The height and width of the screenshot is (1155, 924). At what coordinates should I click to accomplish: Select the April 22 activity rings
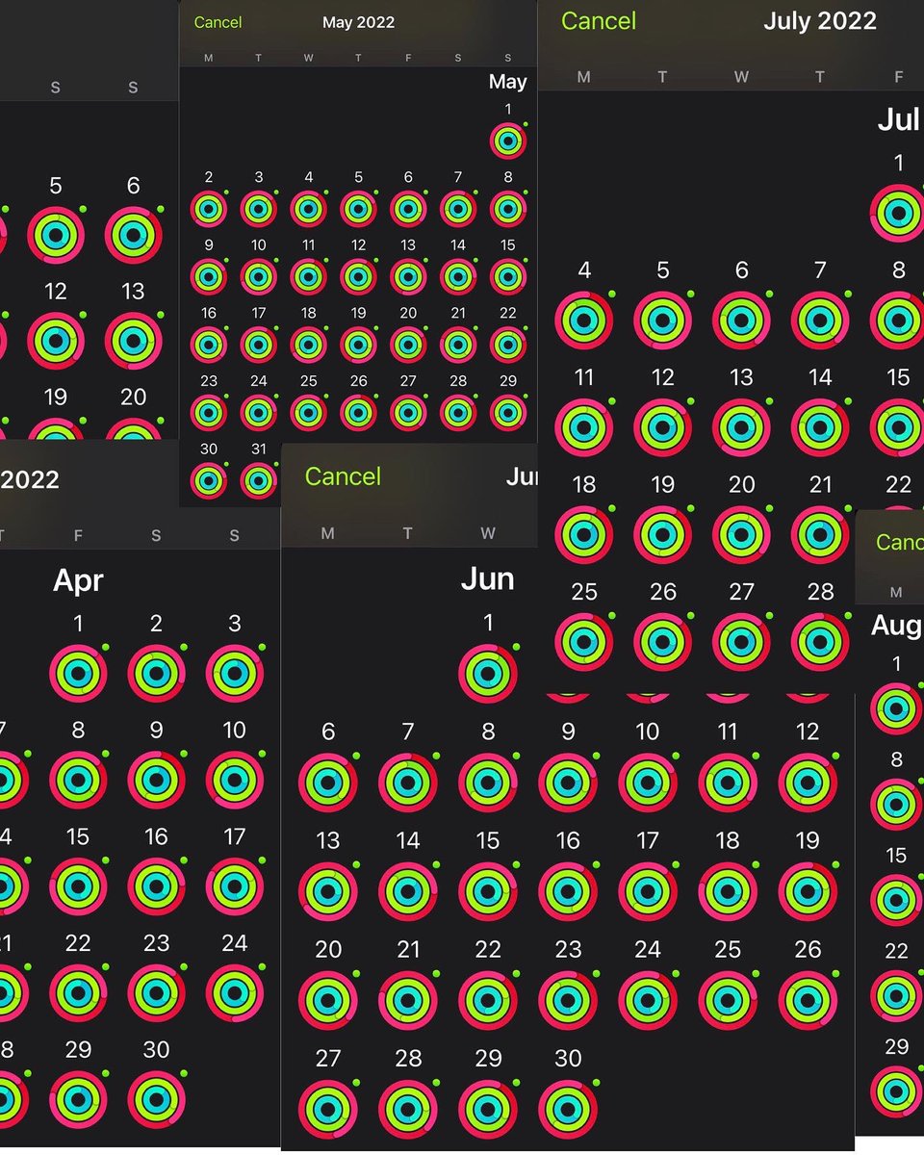(78, 993)
